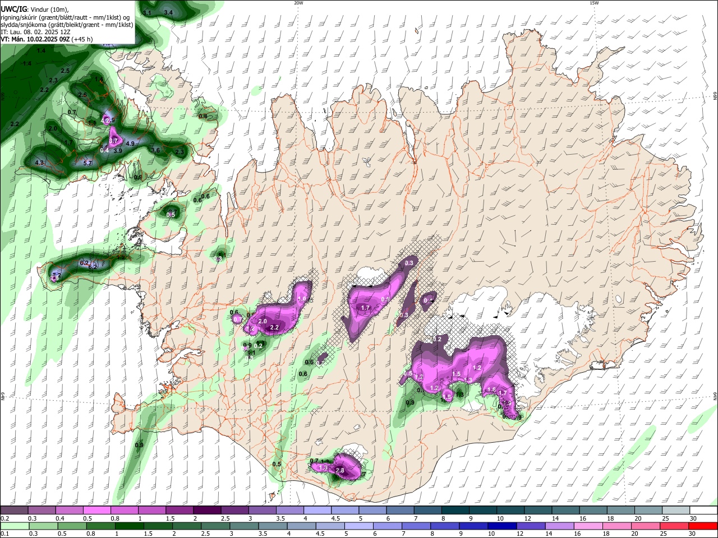The height and width of the screenshot is (538, 718).
Task: Click the '15W' longitude label
Action: click(593, 2)
